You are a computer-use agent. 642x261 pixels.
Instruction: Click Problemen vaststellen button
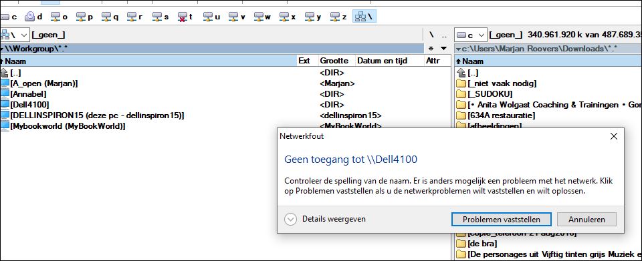pyautogui.click(x=501, y=220)
